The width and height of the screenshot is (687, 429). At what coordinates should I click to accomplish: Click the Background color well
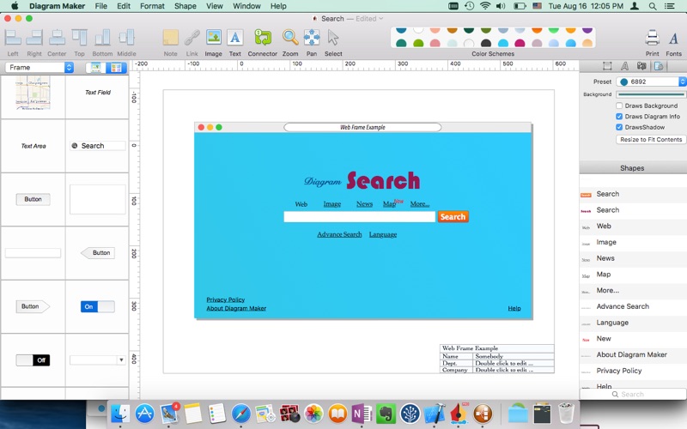(x=651, y=94)
